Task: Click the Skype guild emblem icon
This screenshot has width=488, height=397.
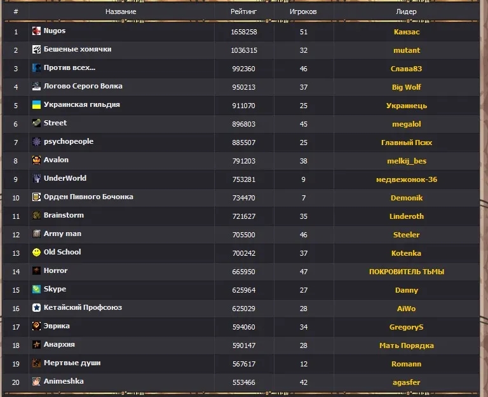Action: coord(36,289)
